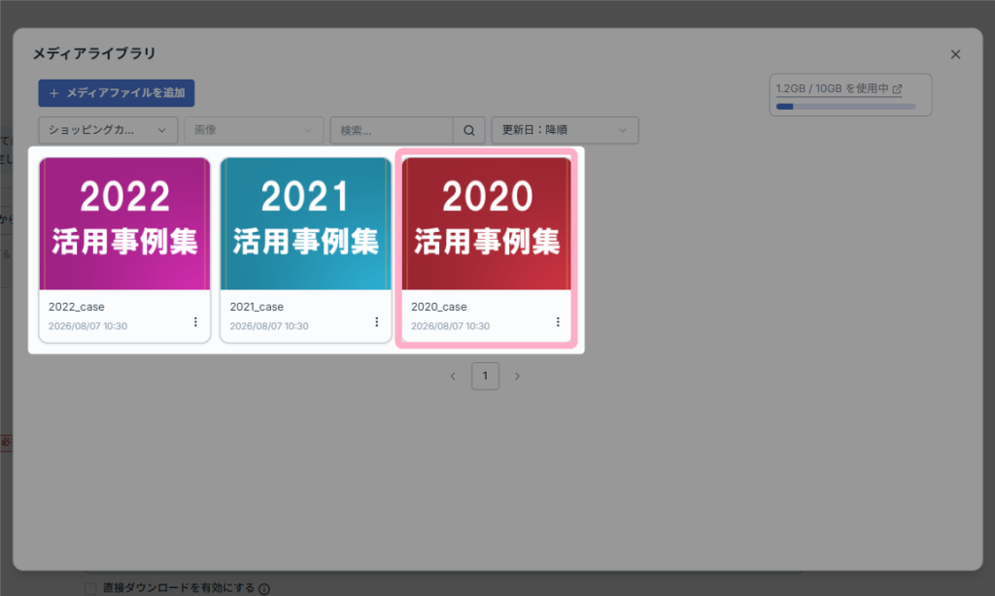Select the 2020 活用事例集 thumbnail
995x596 pixels.
click(x=487, y=224)
